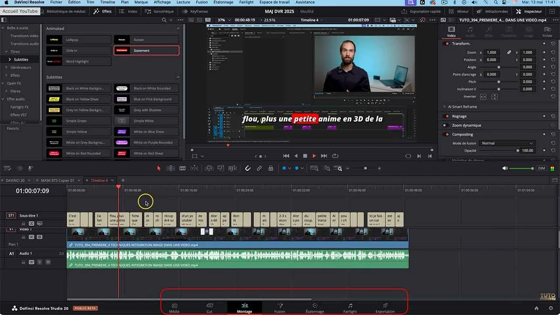Toggle linked selection in the timeline toolbar
Screen dimensions: 560x315
pyautogui.click(x=259, y=168)
